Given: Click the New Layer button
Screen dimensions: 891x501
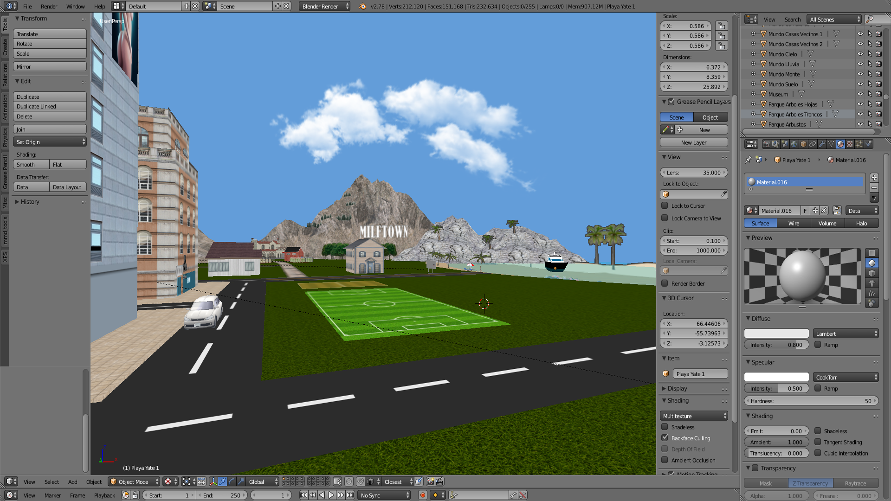Looking at the screenshot, I should pyautogui.click(x=694, y=142).
